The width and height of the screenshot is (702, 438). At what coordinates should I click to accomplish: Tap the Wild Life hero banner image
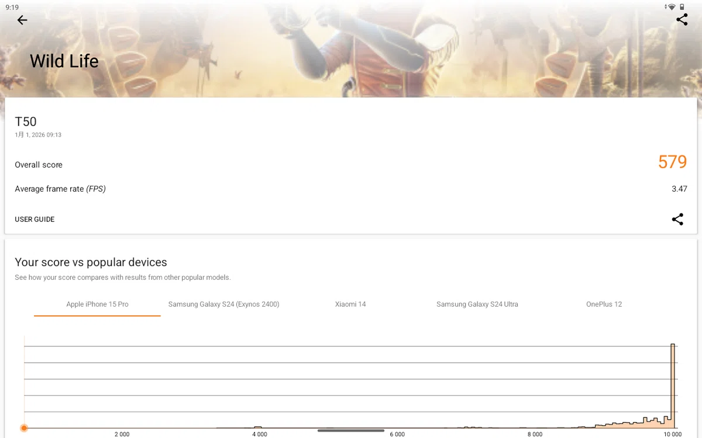pyautogui.click(x=351, y=49)
